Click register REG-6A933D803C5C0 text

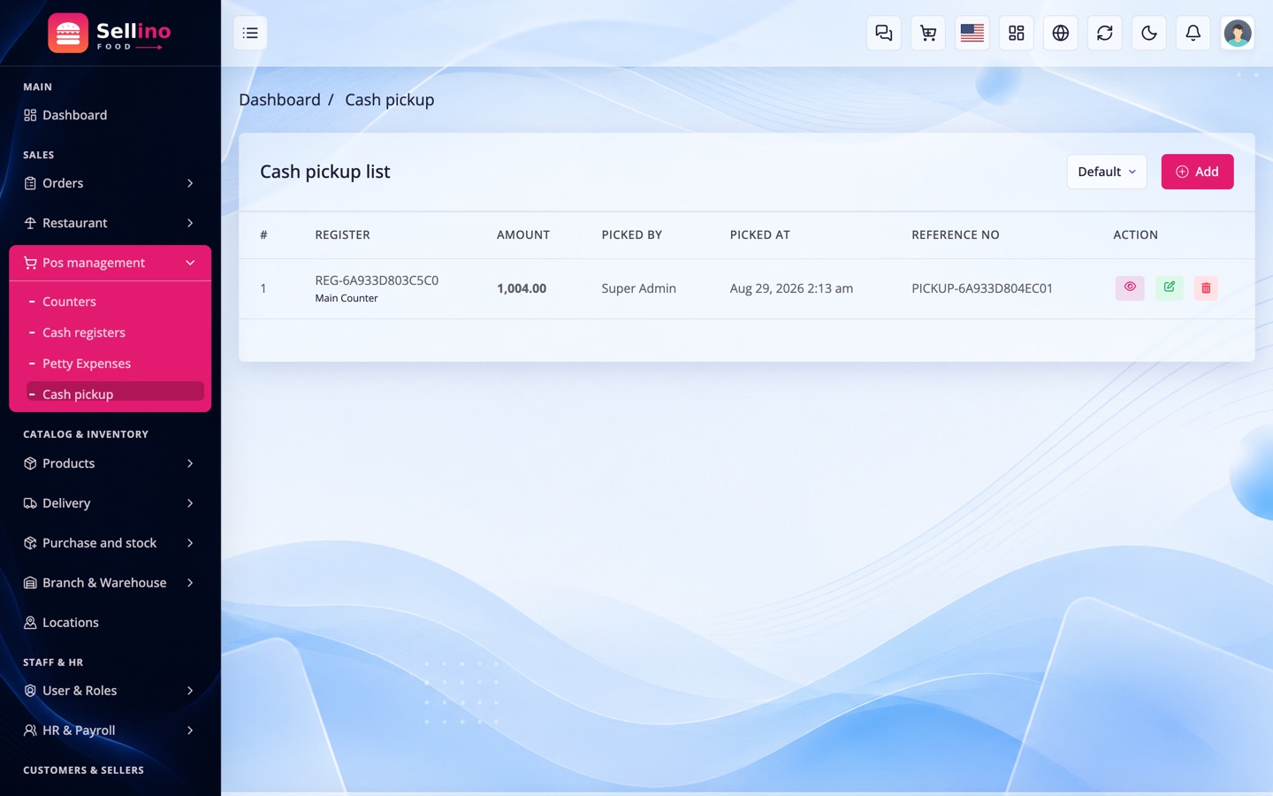click(x=377, y=280)
